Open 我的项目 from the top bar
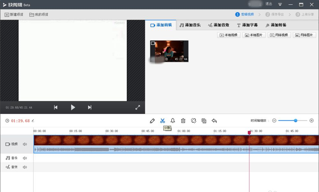This screenshot has width=319, height=192. (39, 14)
